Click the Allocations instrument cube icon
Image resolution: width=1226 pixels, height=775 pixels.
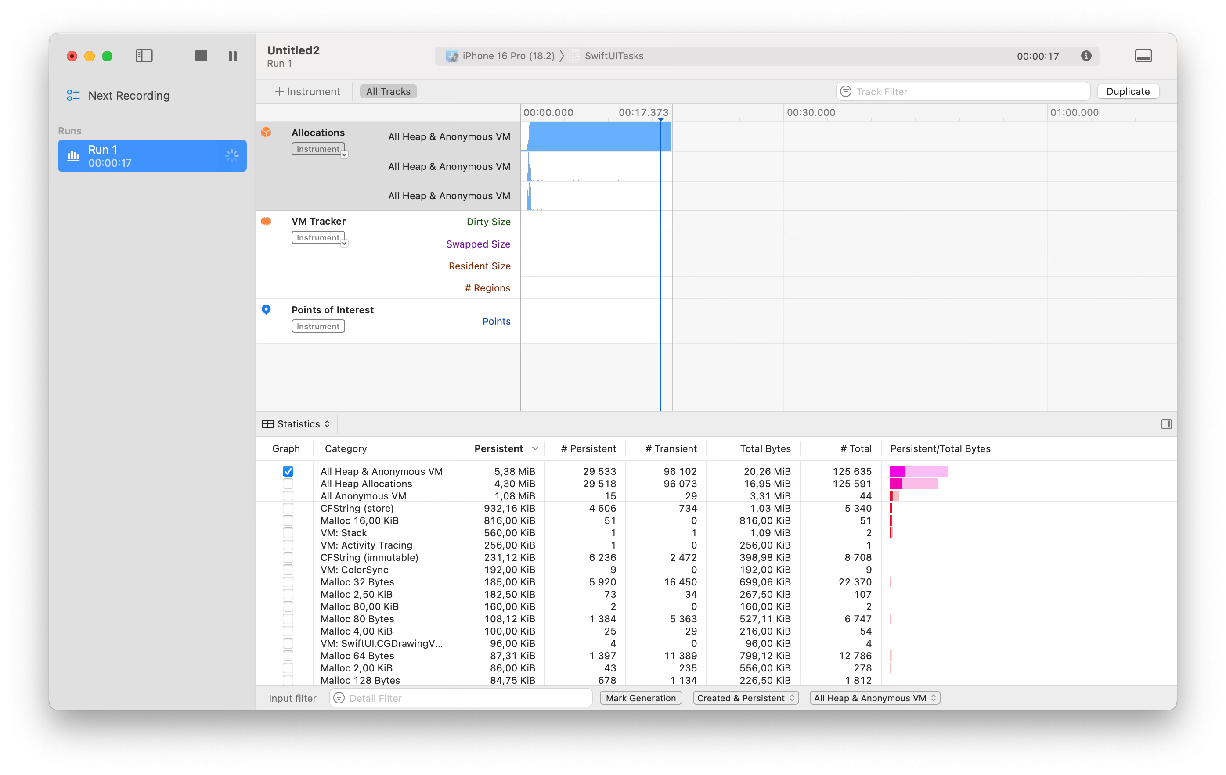tap(266, 132)
